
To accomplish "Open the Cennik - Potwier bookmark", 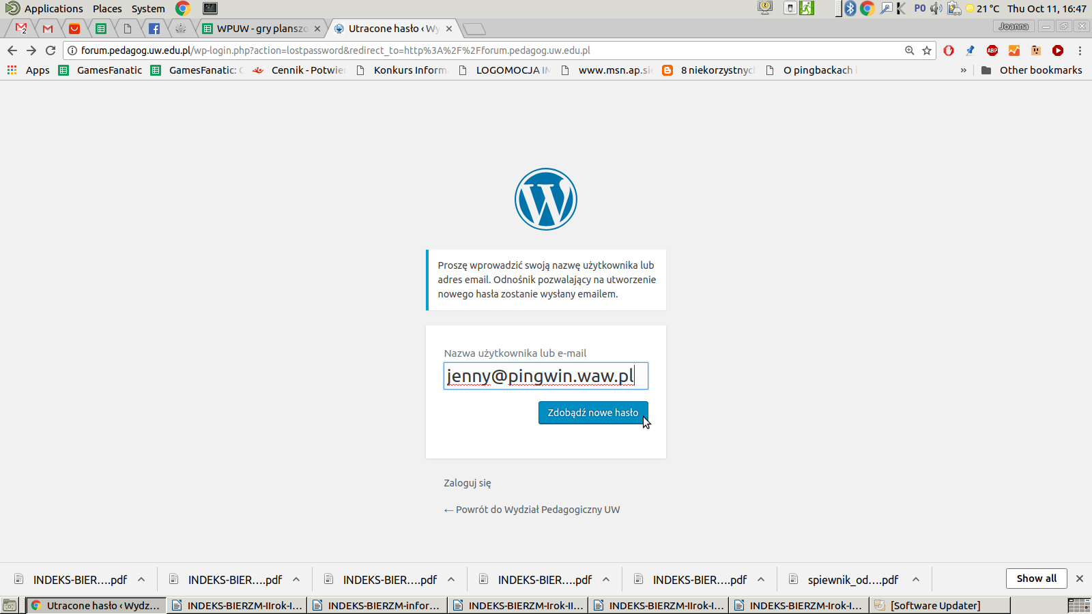I will coord(299,70).
